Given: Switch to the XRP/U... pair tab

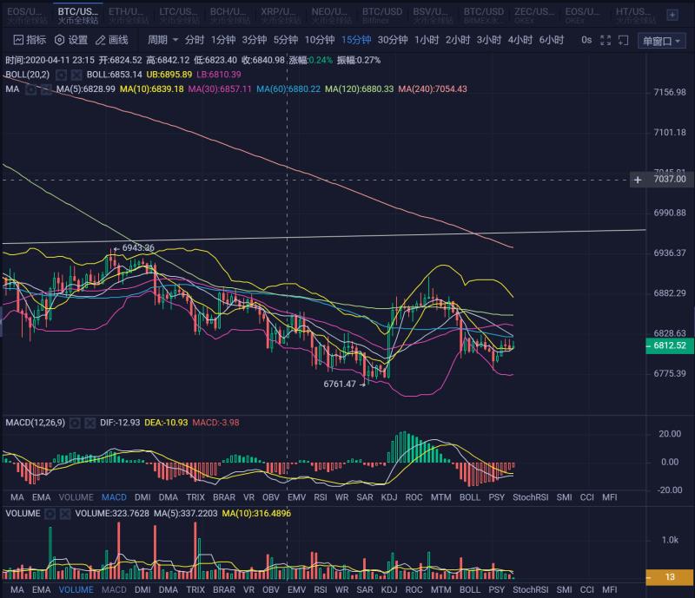Looking at the screenshot, I should coord(280,15).
